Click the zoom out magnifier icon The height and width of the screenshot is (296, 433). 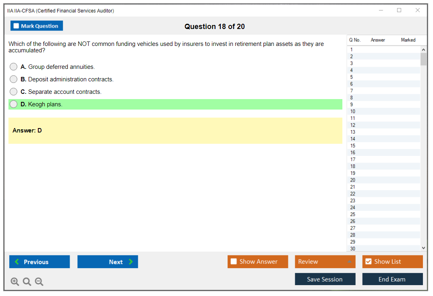tap(39, 282)
